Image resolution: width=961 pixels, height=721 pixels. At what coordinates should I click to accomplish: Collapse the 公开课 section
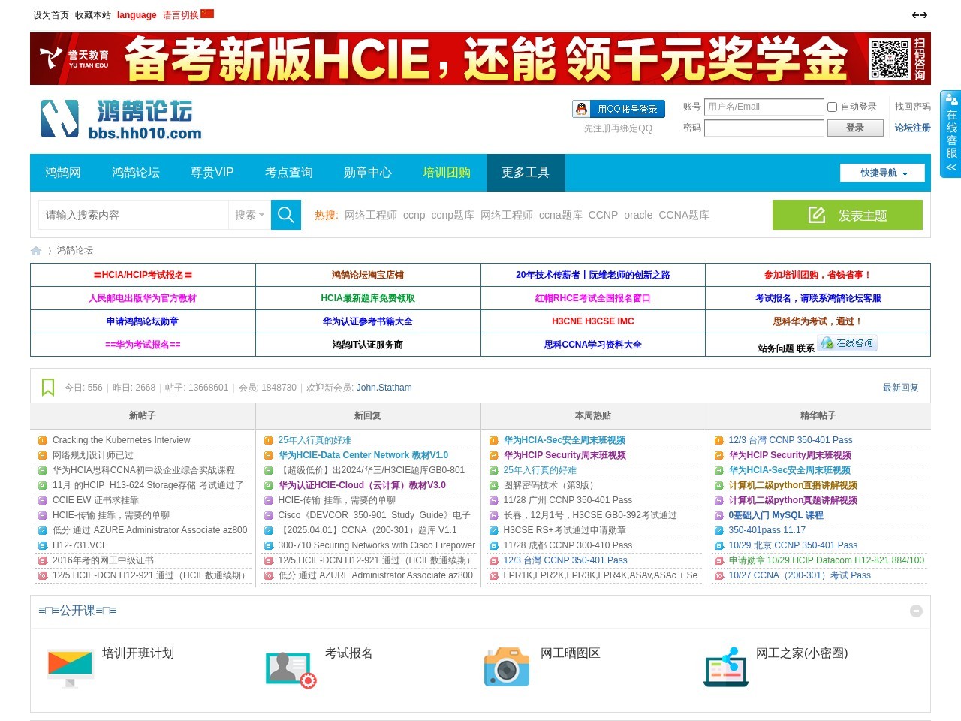[916, 611]
